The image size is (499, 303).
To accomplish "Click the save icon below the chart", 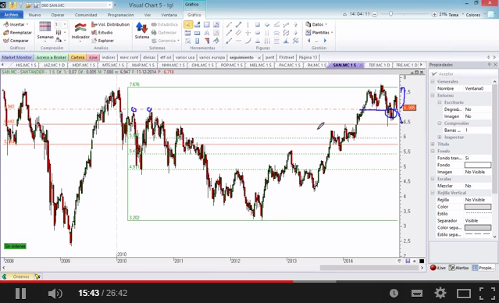I will pyautogui.click(x=408, y=261).
